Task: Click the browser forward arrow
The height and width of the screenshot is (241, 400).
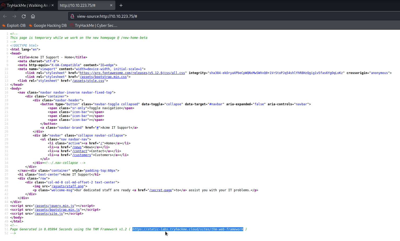Action: [x=14, y=16]
